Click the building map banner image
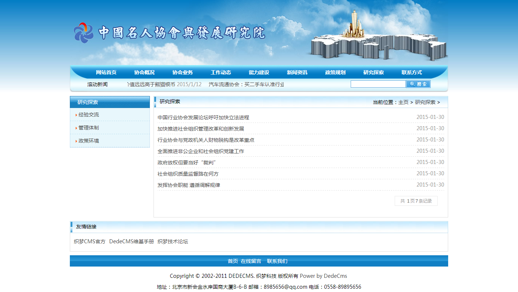 [378, 40]
